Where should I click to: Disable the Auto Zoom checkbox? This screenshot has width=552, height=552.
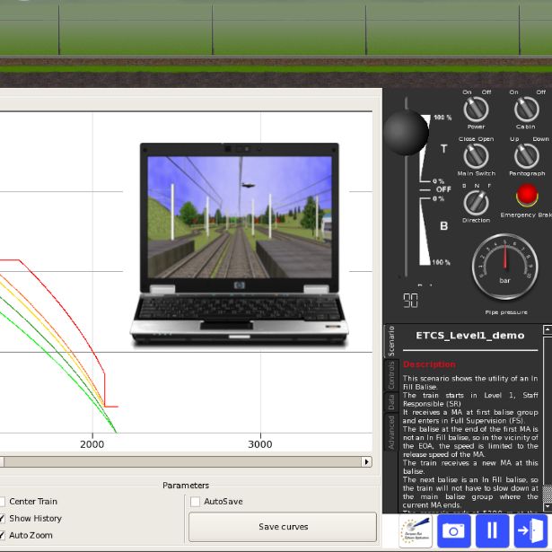[2, 535]
